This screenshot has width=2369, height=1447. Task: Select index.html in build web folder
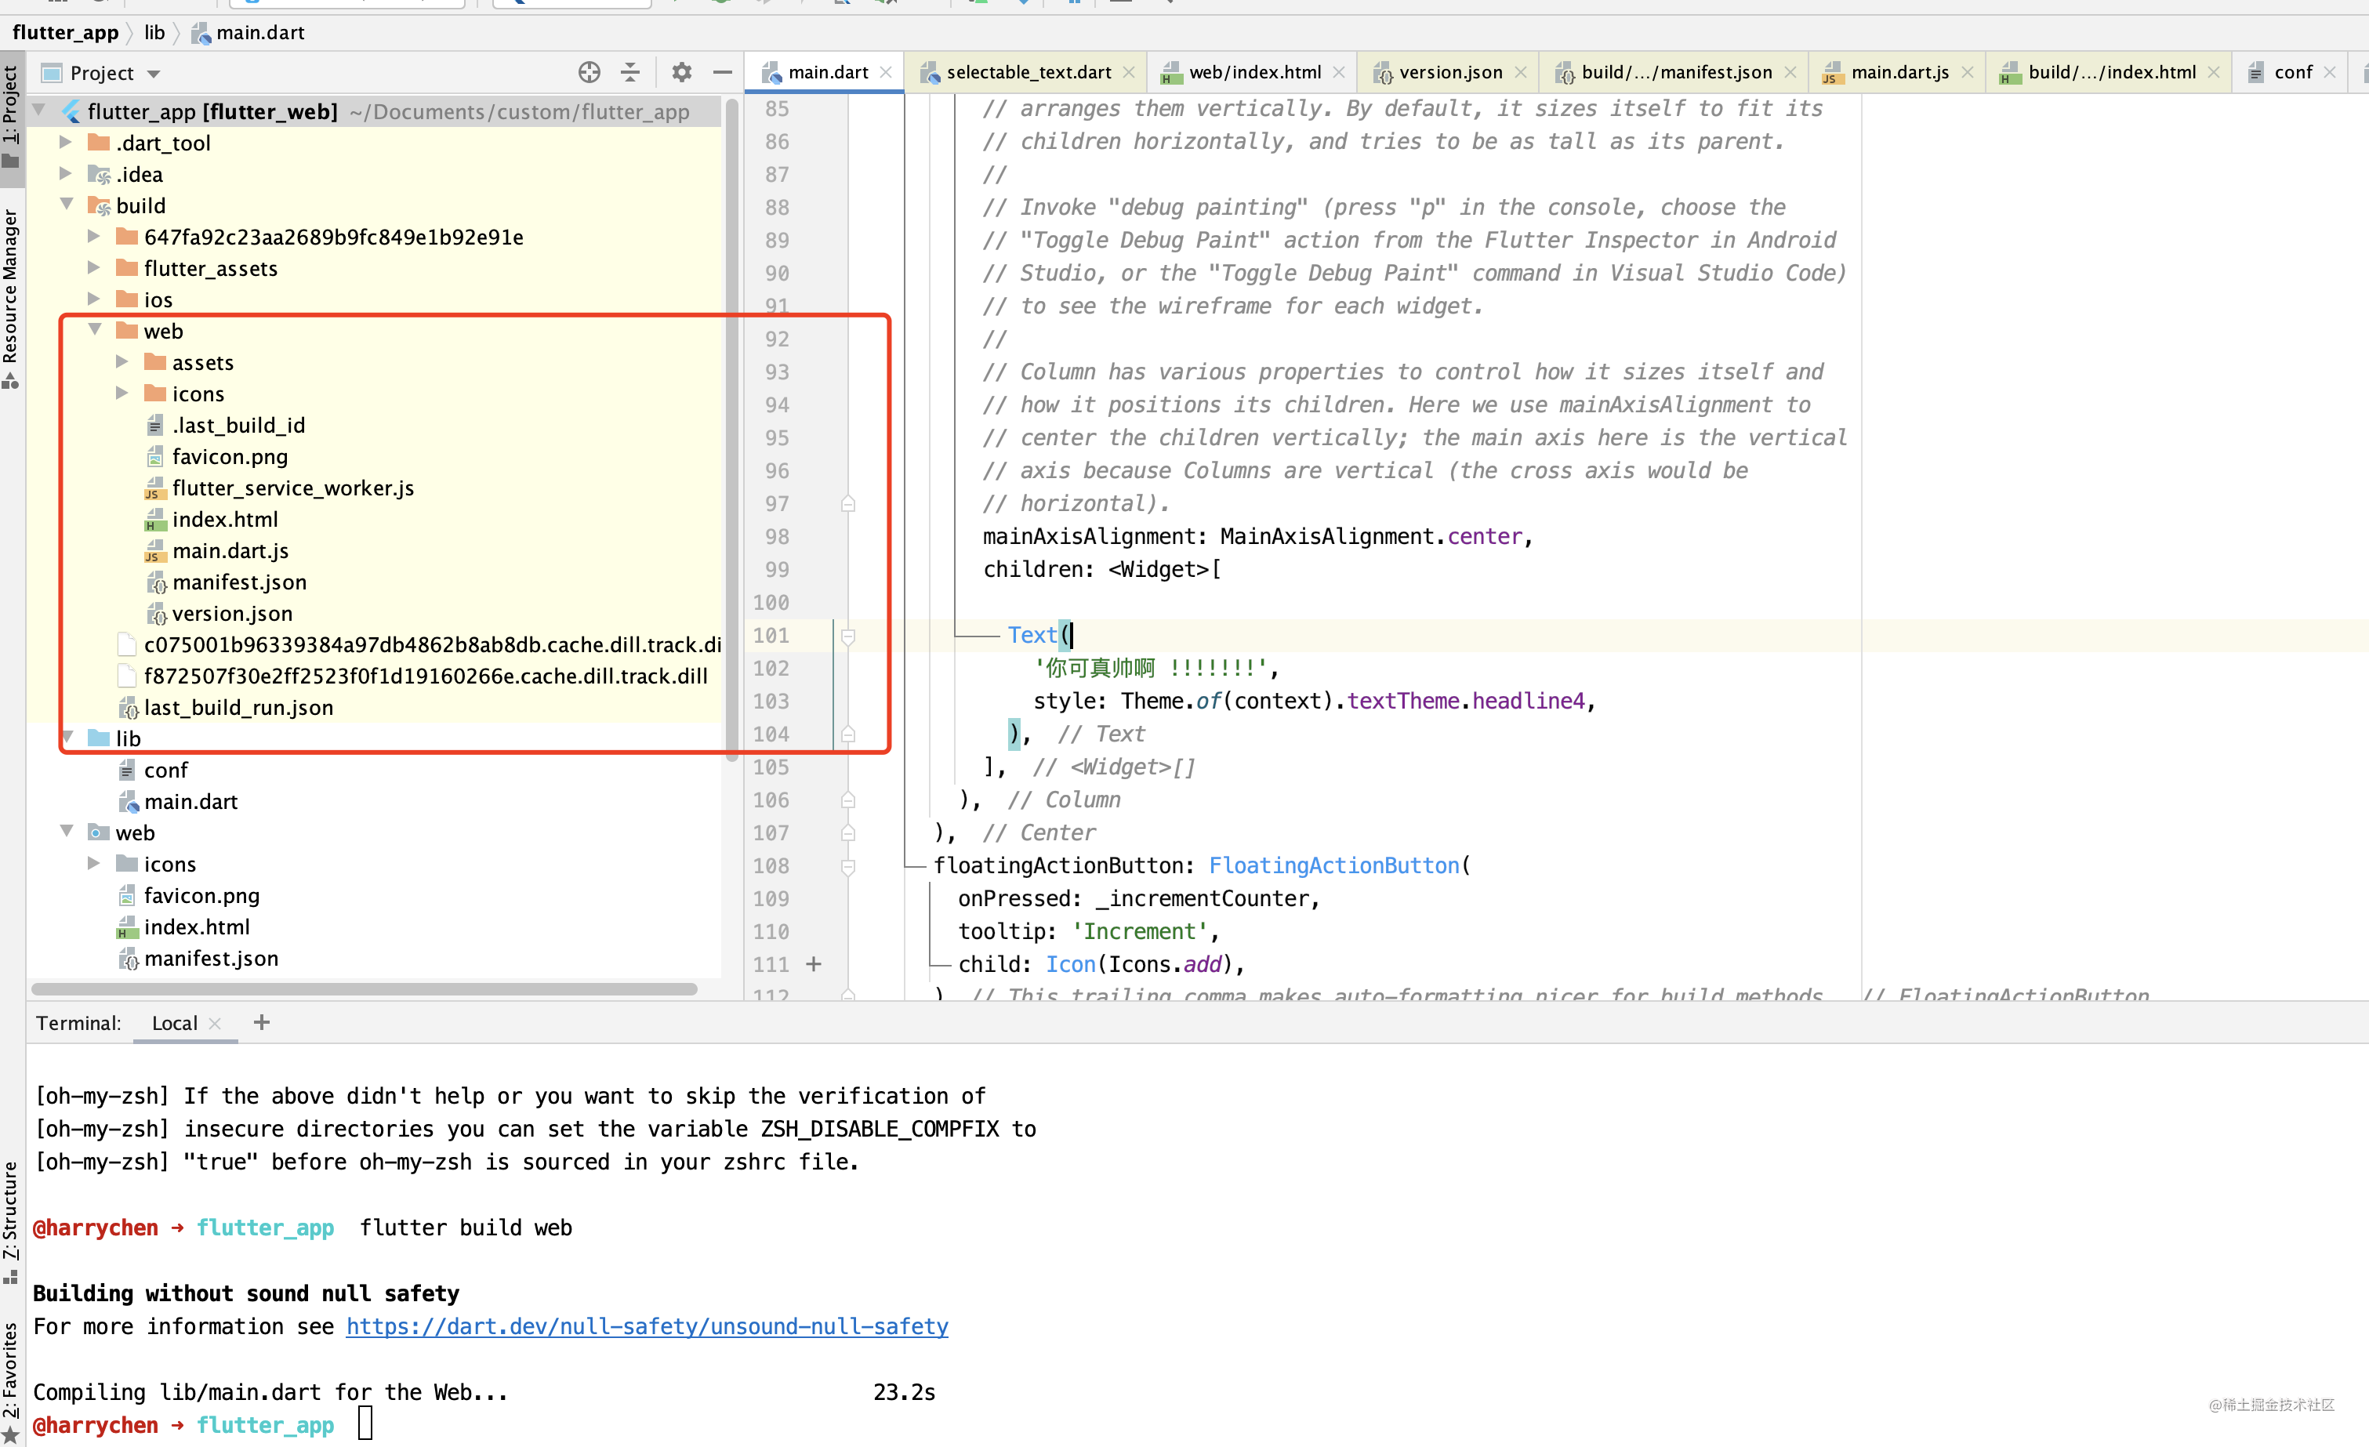coord(225,519)
